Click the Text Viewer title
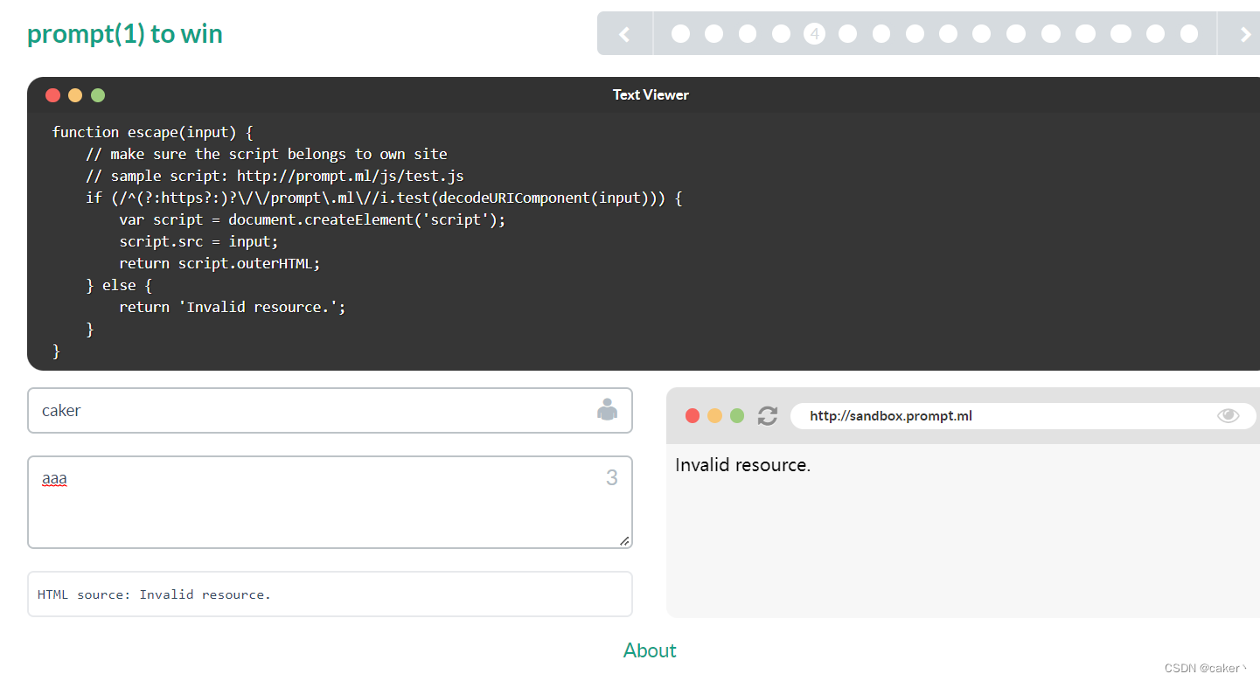Viewport: 1260px width, 681px height. pyautogui.click(x=651, y=94)
